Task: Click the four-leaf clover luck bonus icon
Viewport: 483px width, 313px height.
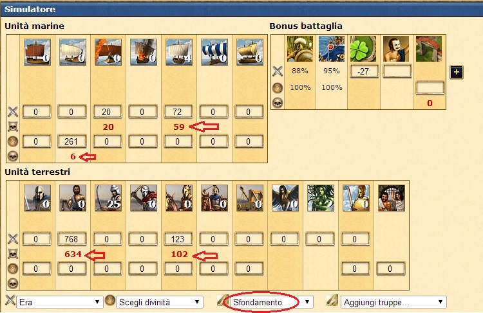Action: click(x=363, y=49)
